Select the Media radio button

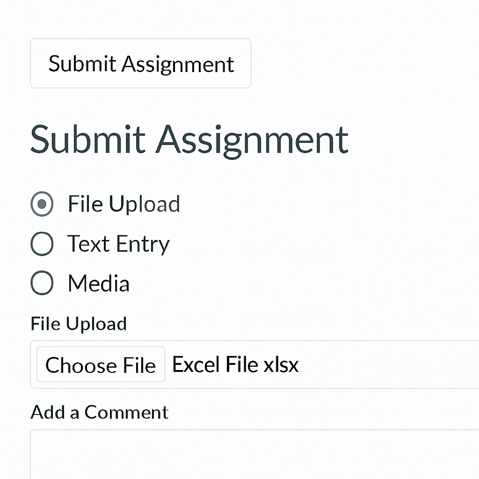click(42, 283)
